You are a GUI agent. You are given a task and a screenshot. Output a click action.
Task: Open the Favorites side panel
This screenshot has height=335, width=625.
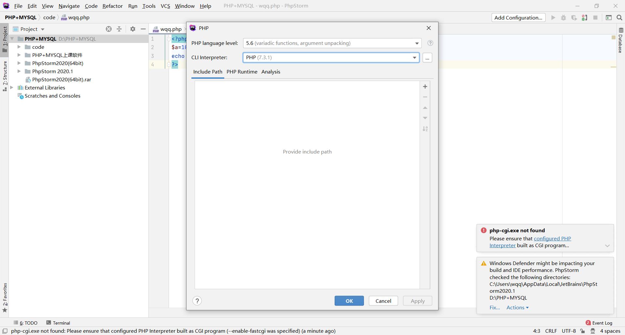click(5, 297)
